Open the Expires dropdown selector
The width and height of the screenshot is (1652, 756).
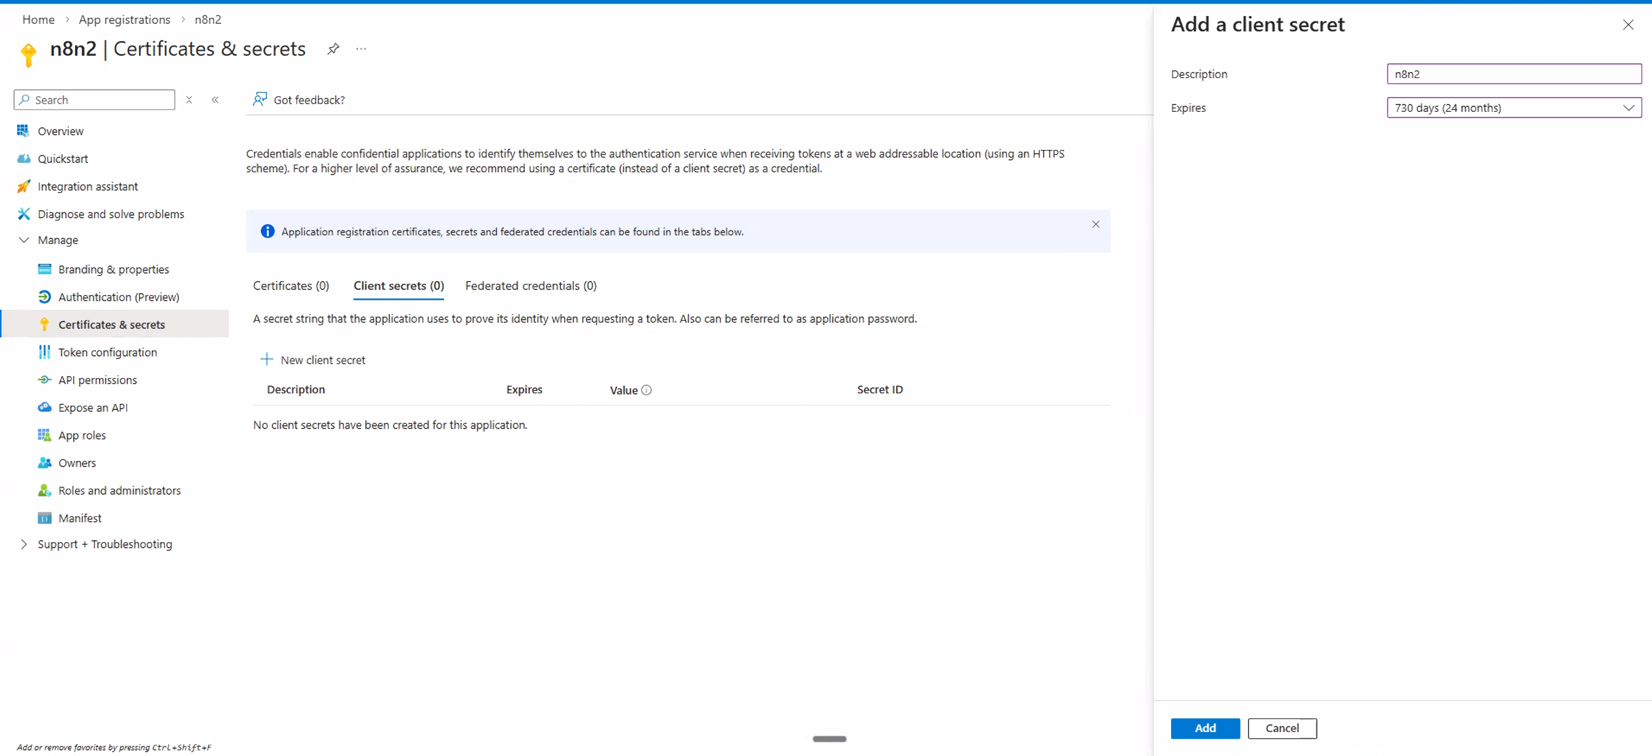pyautogui.click(x=1628, y=107)
